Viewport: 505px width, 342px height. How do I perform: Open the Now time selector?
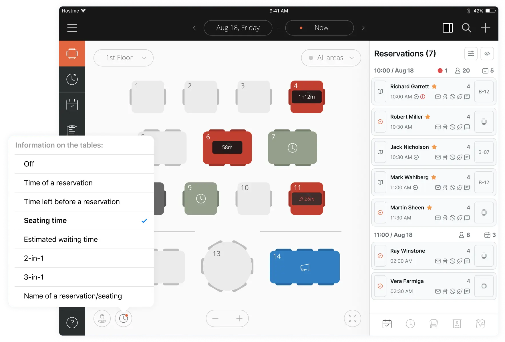tap(319, 28)
